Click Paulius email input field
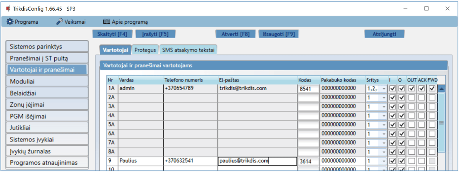The image size is (459, 172). click(x=257, y=161)
